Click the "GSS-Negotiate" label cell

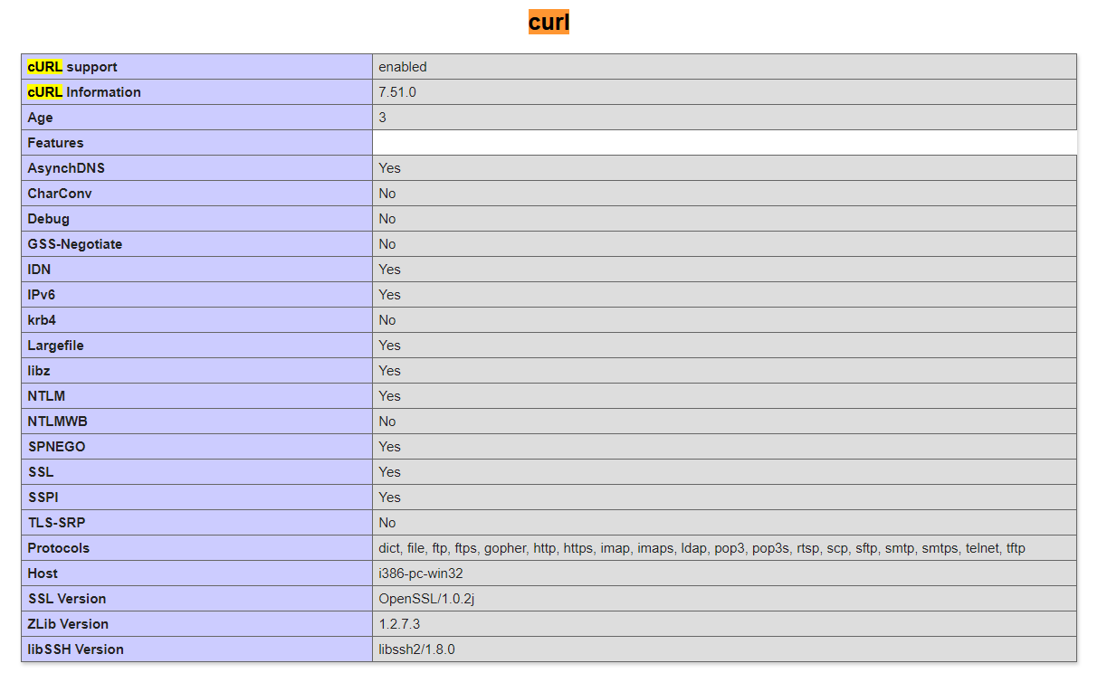point(196,244)
